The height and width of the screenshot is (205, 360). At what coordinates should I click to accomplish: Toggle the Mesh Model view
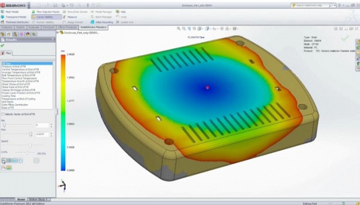(10, 12)
